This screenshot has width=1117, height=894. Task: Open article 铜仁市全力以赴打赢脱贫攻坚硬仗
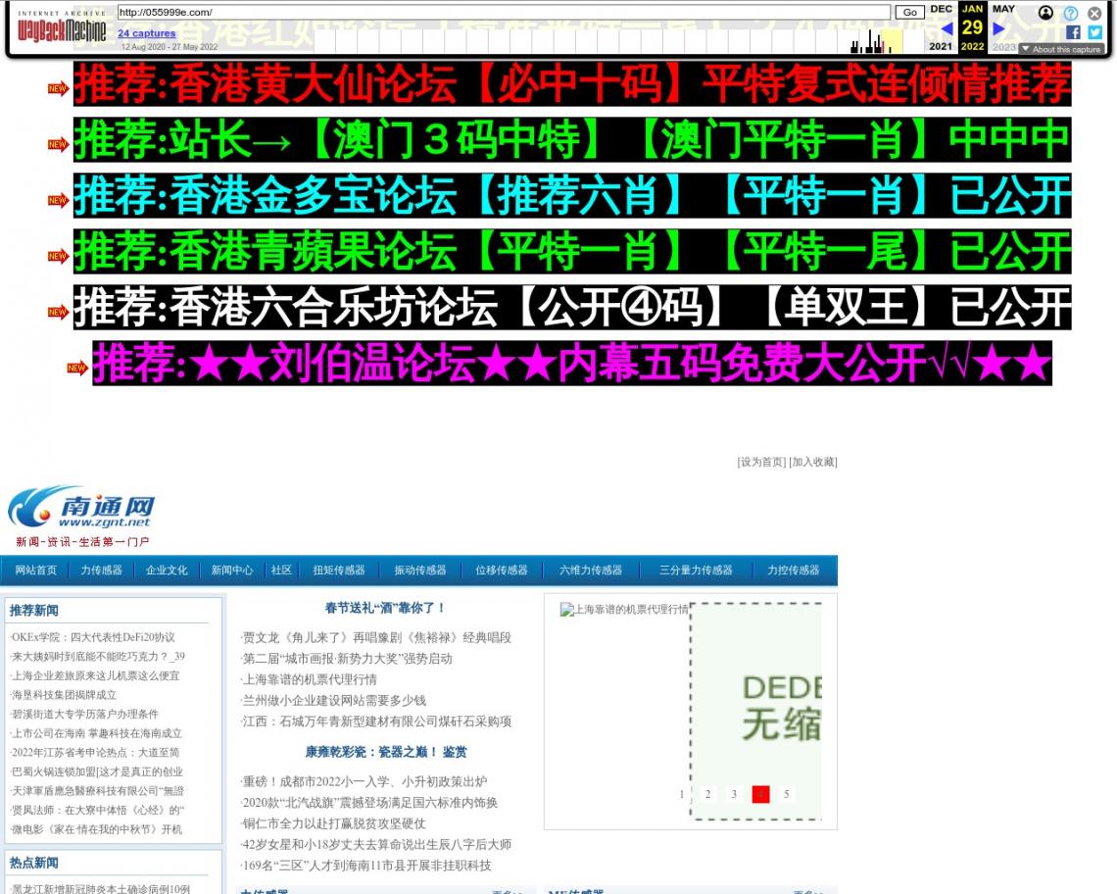[x=333, y=824]
